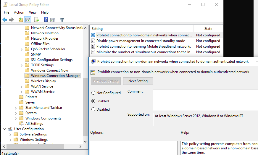Open the Action menu
This screenshot has width=258, height=155.
point(19,12)
